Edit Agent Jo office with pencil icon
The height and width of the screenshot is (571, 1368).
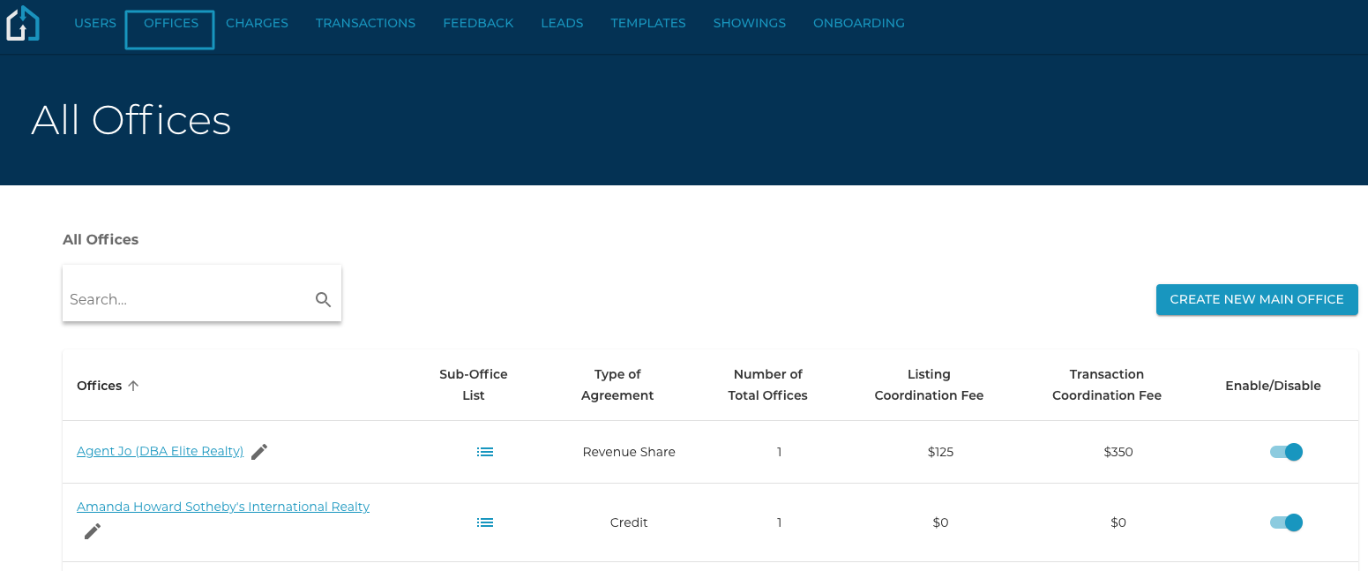pyautogui.click(x=258, y=452)
